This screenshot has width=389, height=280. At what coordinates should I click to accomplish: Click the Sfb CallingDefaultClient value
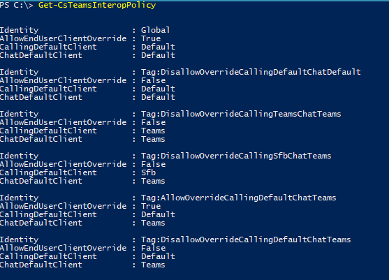148,172
